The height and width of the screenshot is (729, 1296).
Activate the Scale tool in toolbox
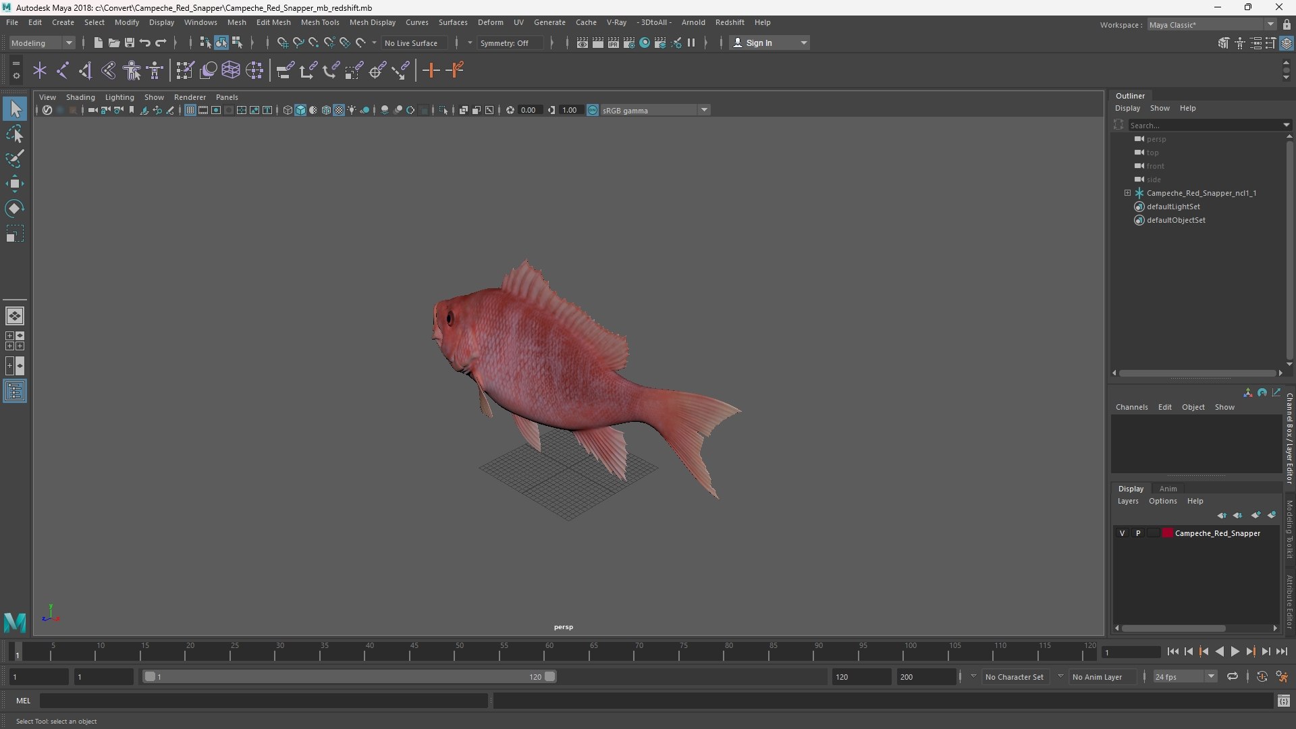coord(15,234)
